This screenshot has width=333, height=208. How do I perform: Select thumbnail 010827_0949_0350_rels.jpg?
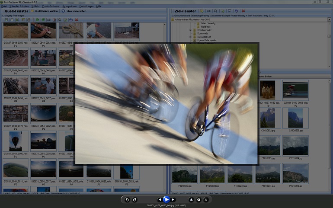pyautogui.click(x=16, y=32)
